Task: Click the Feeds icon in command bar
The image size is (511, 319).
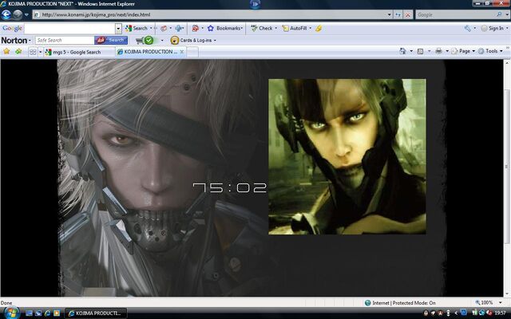Action: (421, 51)
